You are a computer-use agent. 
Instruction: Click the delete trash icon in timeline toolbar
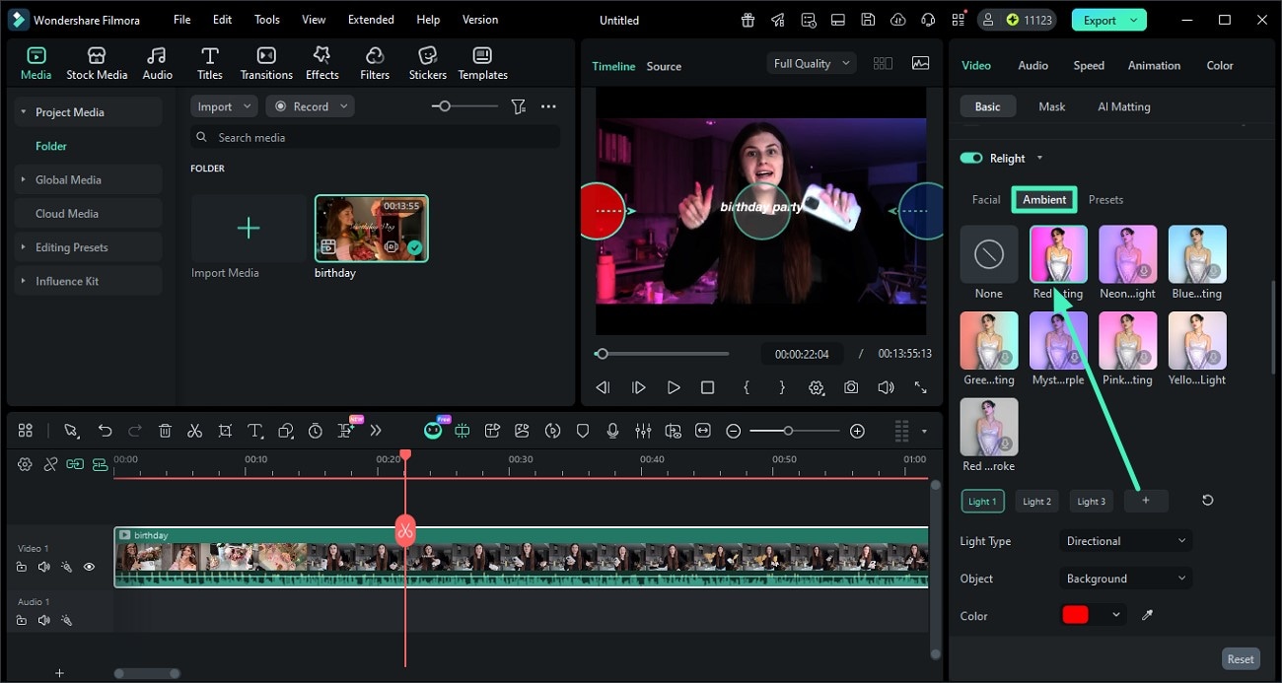(x=165, y=431)
